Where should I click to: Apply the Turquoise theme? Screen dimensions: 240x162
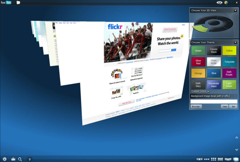click(x=229, y=62)
